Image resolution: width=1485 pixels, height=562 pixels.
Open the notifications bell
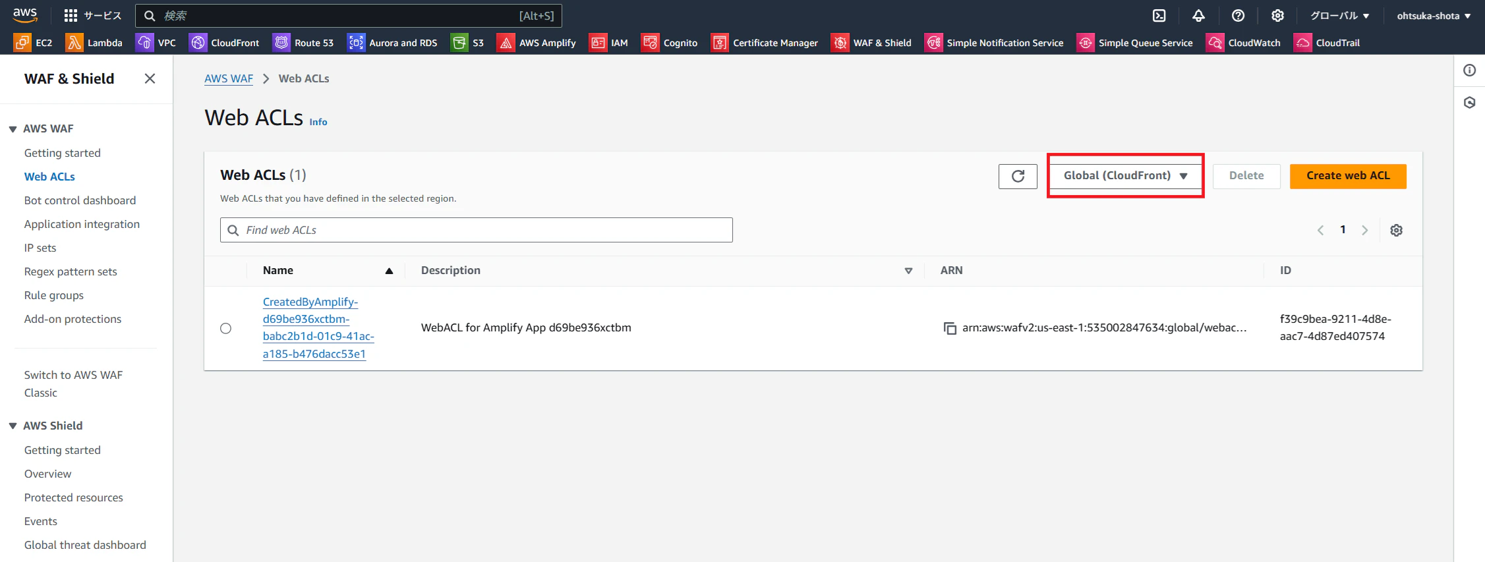click(x=1198, y=16)
